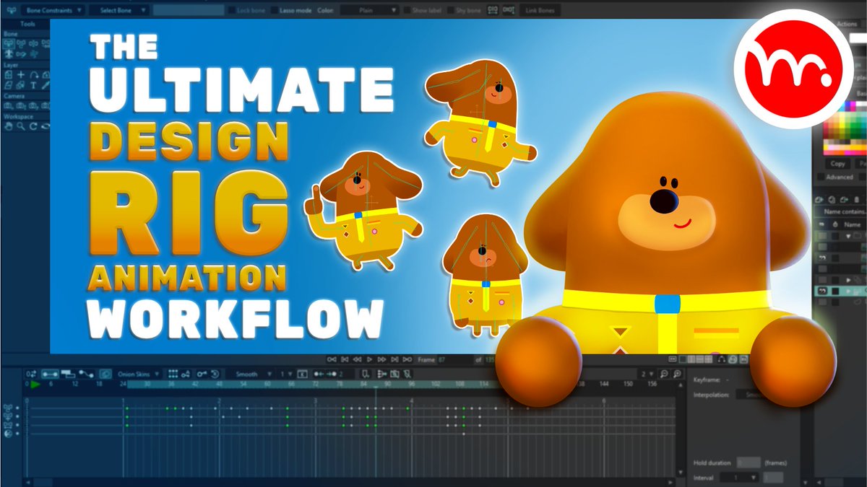Select the Zoom Workspace magnifier tool
The height and width of the screenshot is (487, 867).
click(21, 126)
